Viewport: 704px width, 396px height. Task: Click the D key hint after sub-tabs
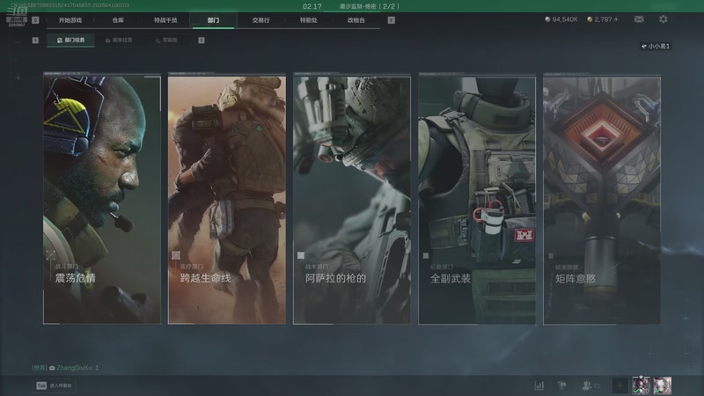coord(202,40)
